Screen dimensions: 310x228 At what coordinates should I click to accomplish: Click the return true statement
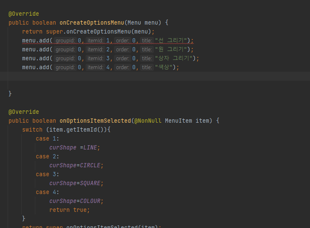click(69, 210)
